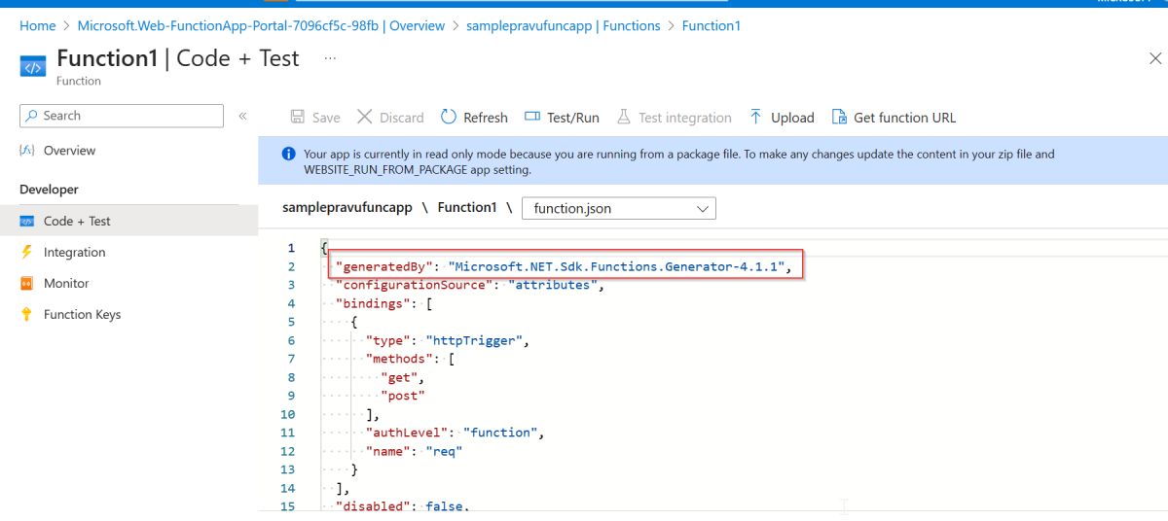Click Test/Run button text

573,118
